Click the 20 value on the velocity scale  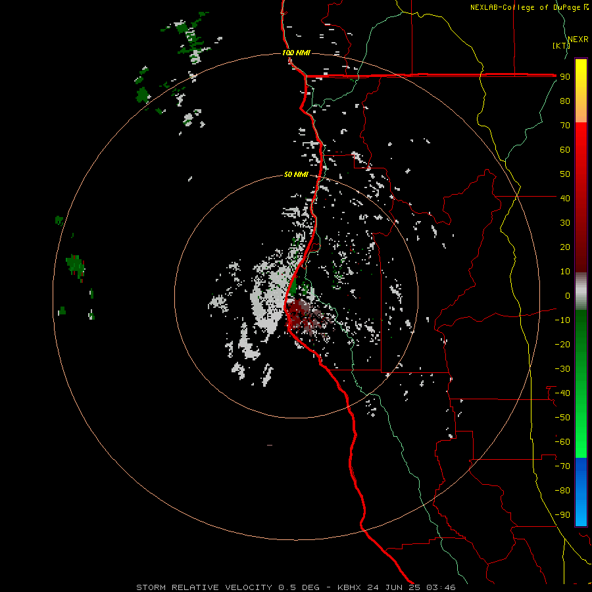coord(565,247)
